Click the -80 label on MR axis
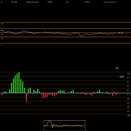Viewport: 131px width, 131px height. tap(128, 111)
